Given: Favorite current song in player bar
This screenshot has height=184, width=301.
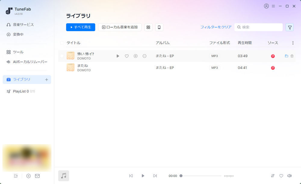Looking at the screenshot, I should pyautogui.click(x=281, y=176).
